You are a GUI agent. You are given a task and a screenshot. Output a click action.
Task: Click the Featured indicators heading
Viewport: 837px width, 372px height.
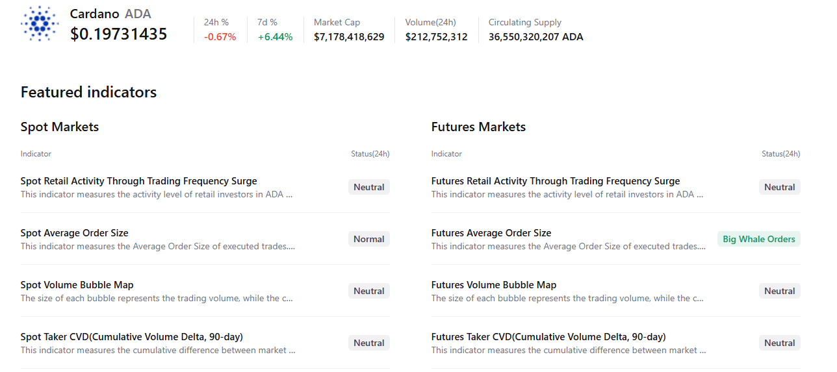pyautogui.click(x=89, y=92)
